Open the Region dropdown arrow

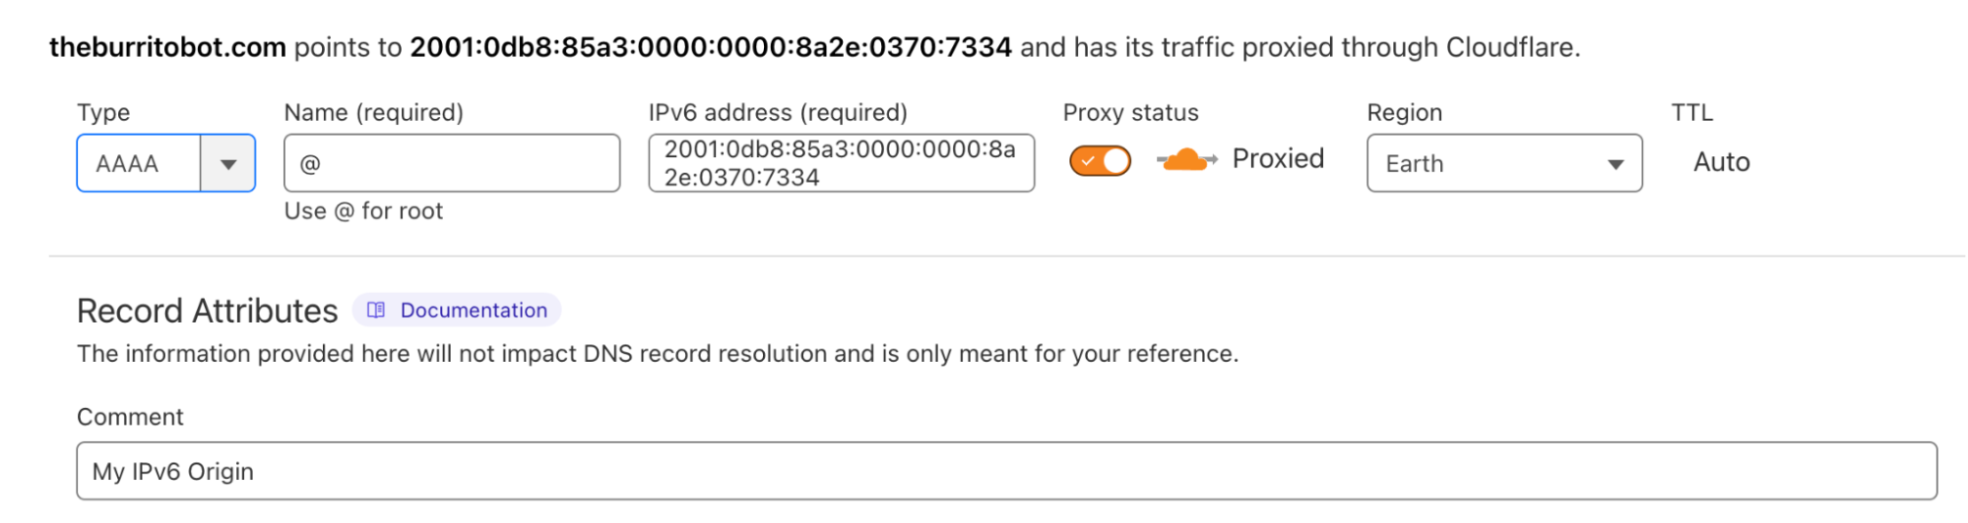[x=1615, y=164]
